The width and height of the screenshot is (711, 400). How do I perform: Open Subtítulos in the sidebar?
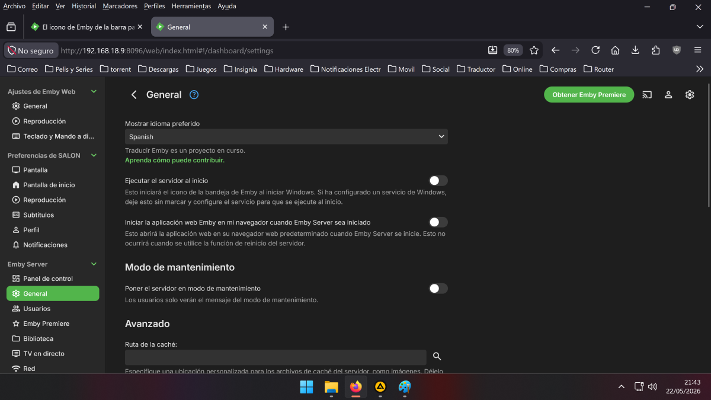[53, 215]
